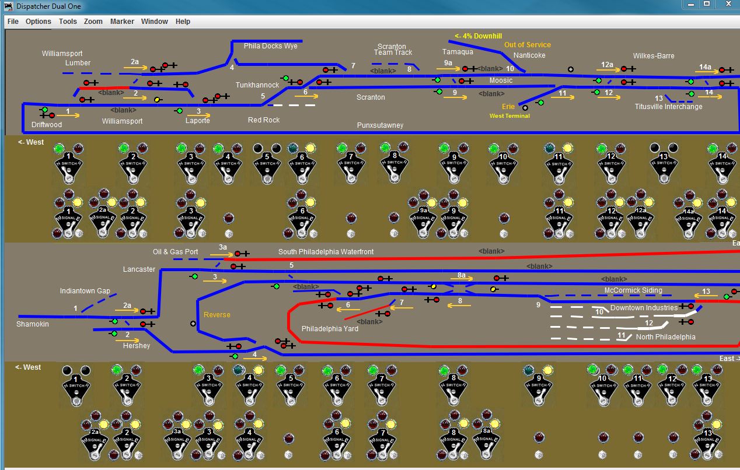This screenshot has height=470, width=740.
Task: Click the black sensor circle at Erie
Action: pyautogui.click(x=525, y=108)
